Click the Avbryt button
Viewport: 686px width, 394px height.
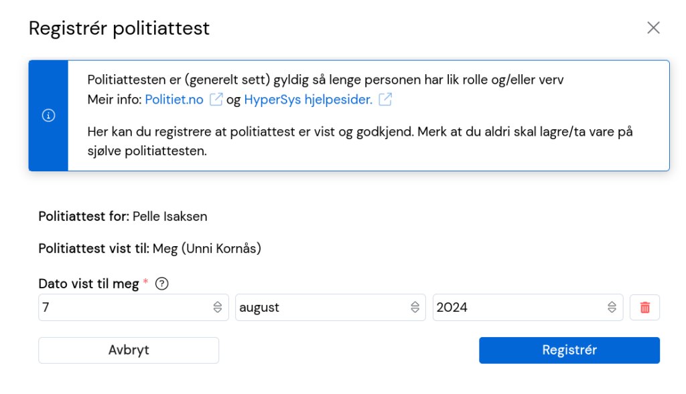click(129, 351)
